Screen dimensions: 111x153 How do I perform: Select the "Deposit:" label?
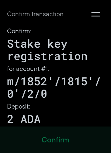(x=18, y=107)
